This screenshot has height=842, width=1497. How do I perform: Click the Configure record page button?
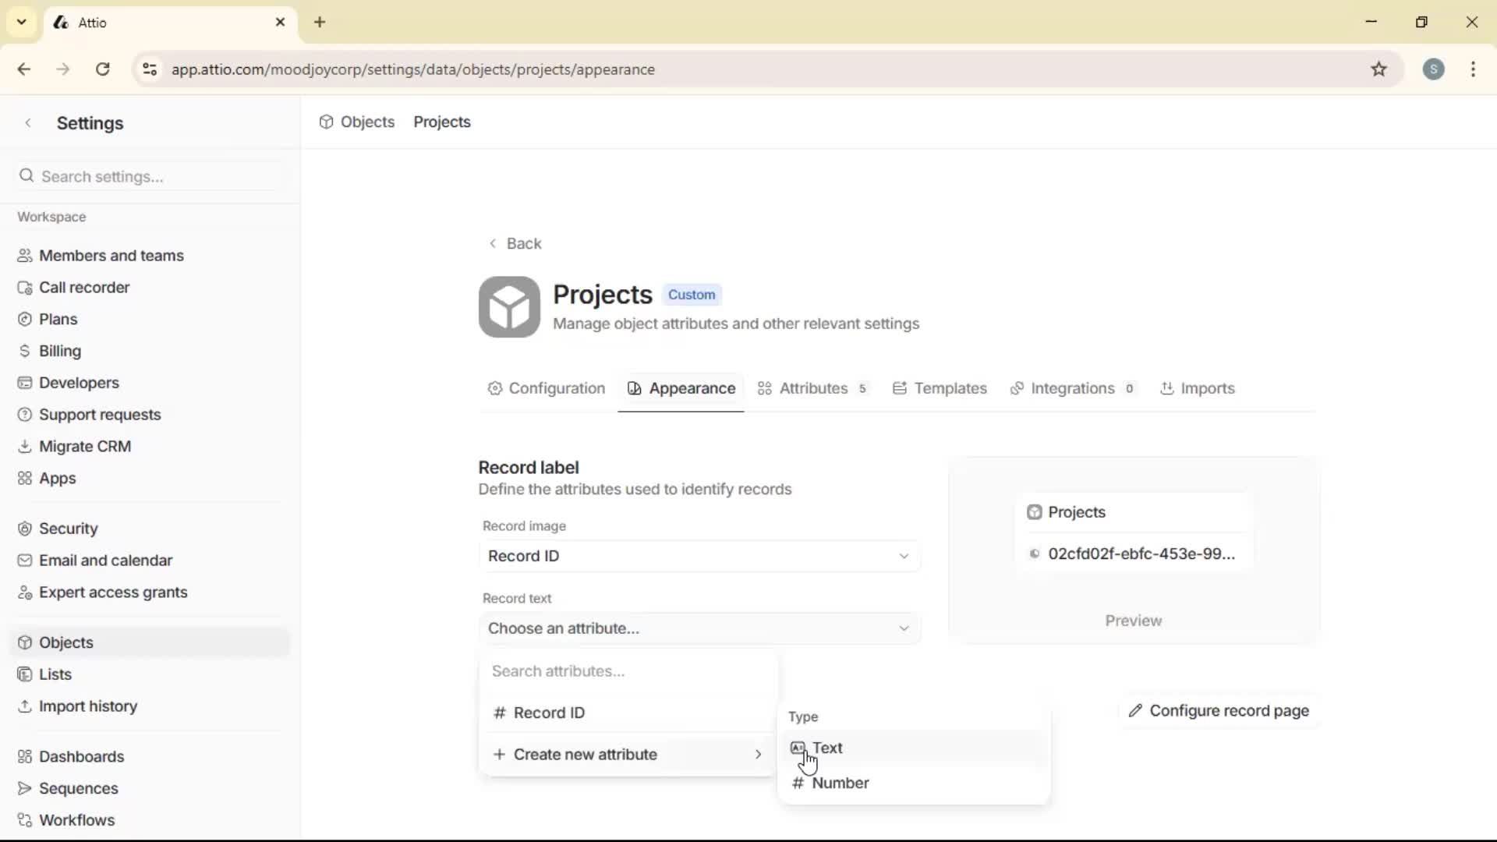coord(1218,710)
